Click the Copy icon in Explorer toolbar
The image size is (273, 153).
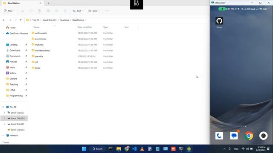click(x=31, y=11)
